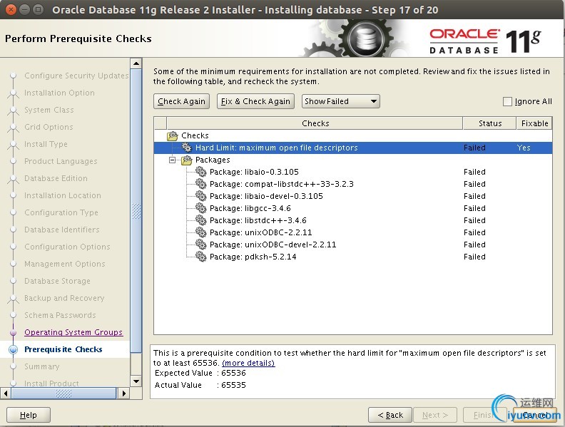Click Failed status for pdksh-5.2.14
The width and height of the screenshot is (565, 427).
point(474,257)
